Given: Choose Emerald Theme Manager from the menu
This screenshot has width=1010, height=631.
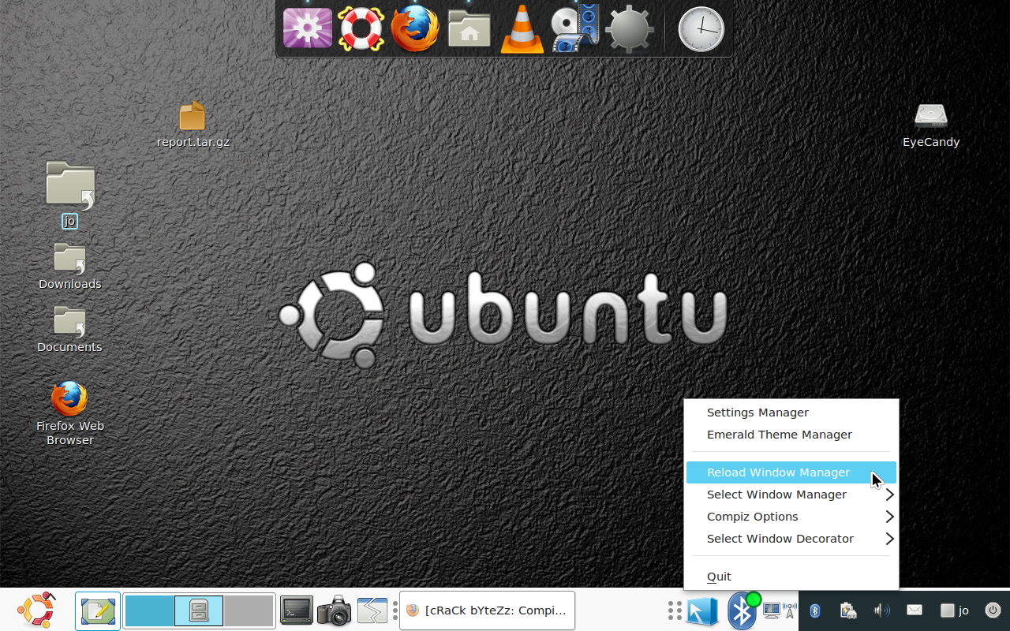Looking at the screenshot, I should coord(779,435).
